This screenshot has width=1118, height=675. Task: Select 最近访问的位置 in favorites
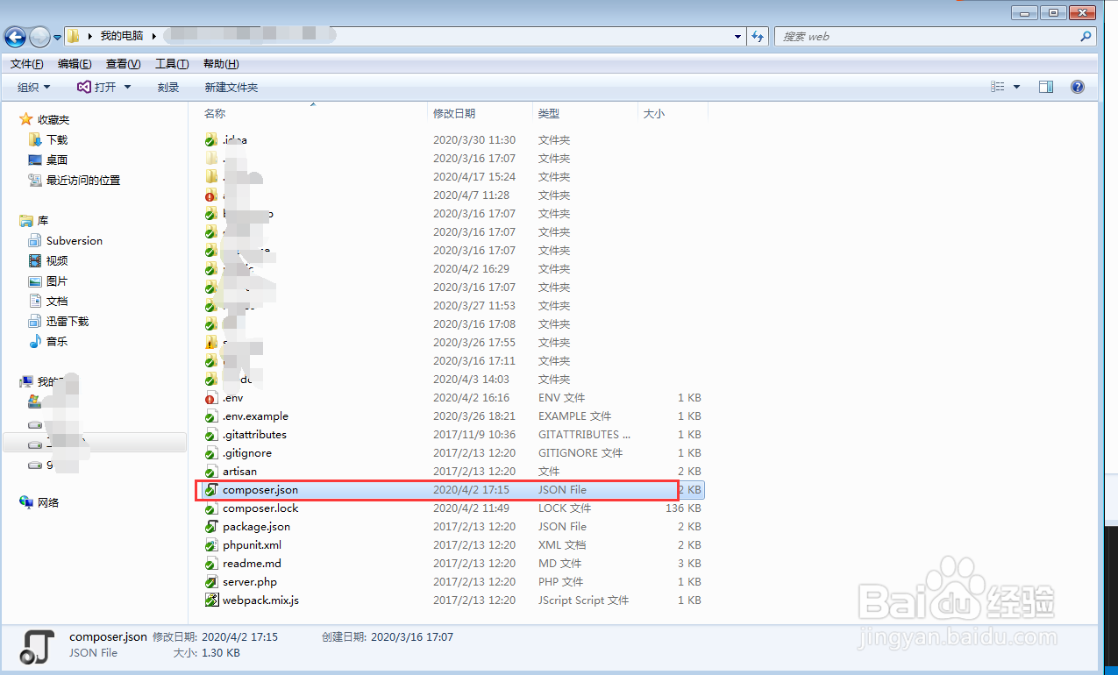click(x=83, y=180)
